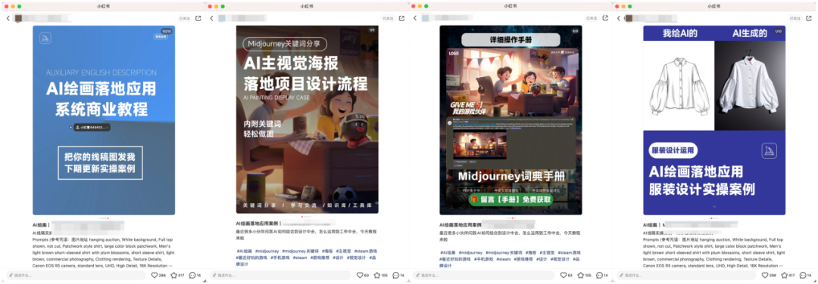
Task: Open #手机游戏 hashtag in 详细操作手册 window
Action: coord(483,258)
